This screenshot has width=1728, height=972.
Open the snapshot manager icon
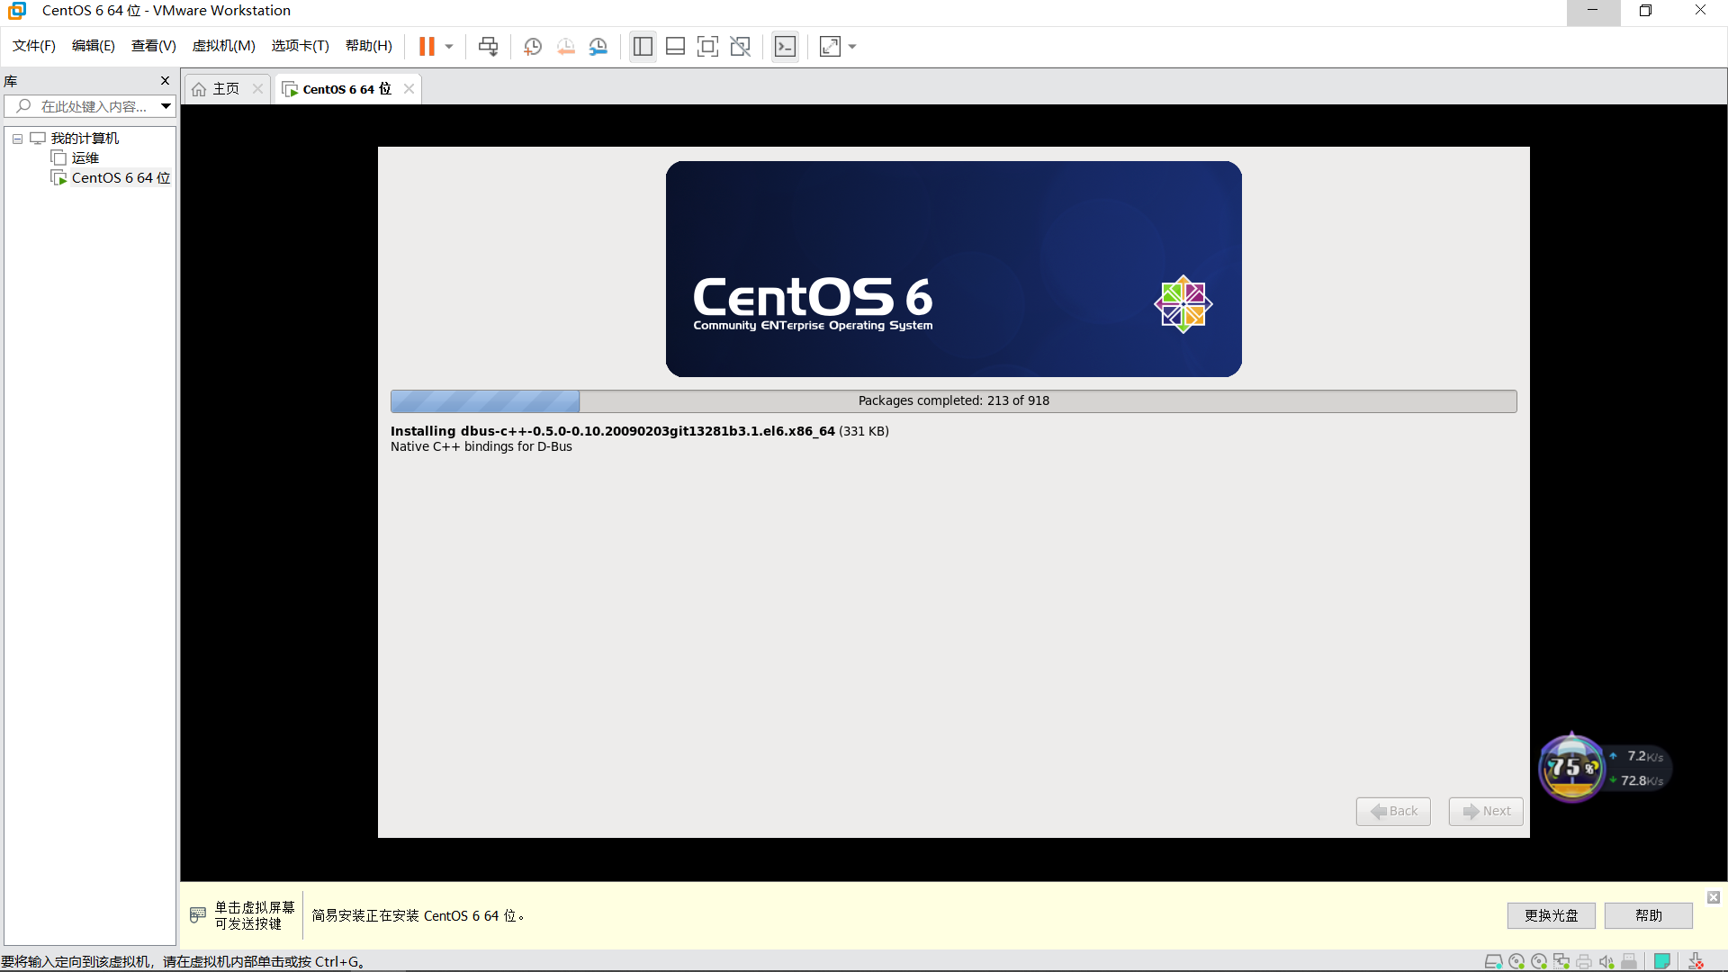(598, 47)
